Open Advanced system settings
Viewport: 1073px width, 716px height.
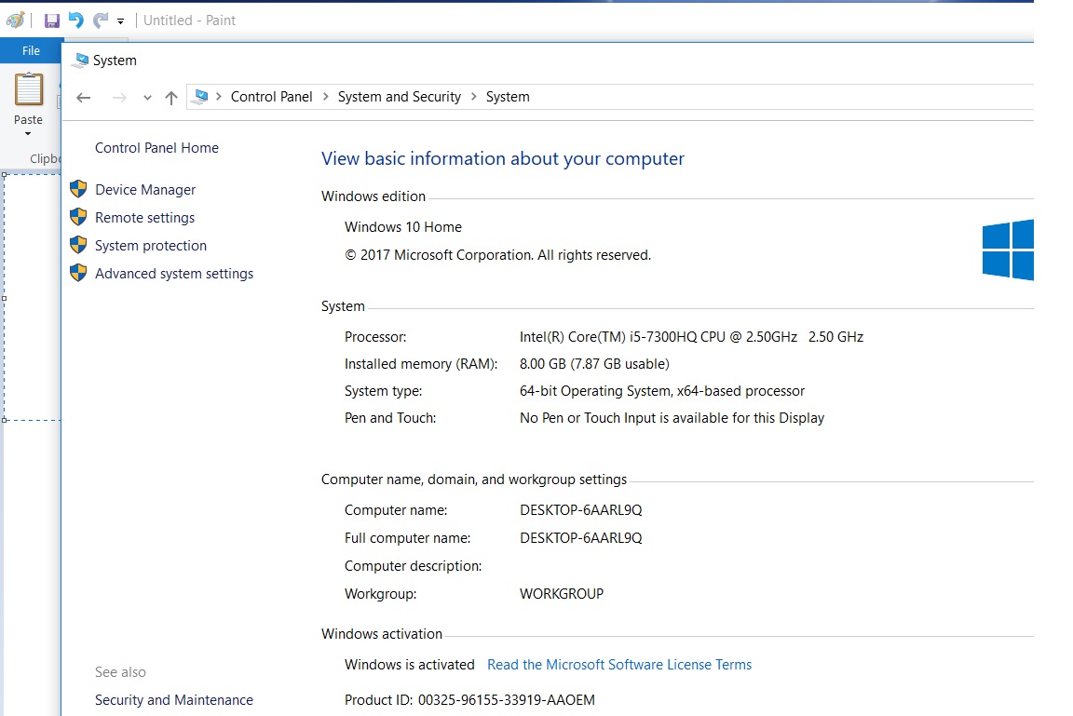point(174,274)
